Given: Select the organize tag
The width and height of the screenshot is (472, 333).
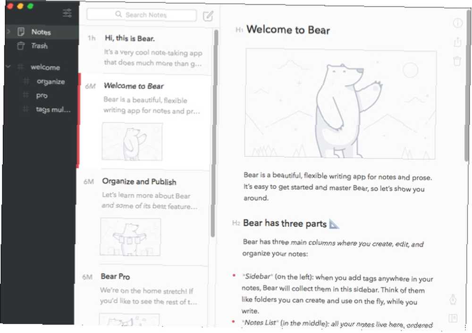Looking at the screenshot, I should 51,81.
